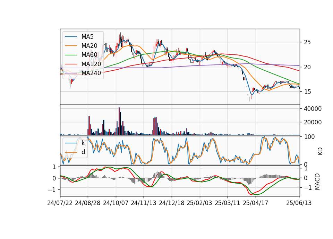Click the 25/03/11 date axis label
This screenshot has width=333, height=239.
228,203
